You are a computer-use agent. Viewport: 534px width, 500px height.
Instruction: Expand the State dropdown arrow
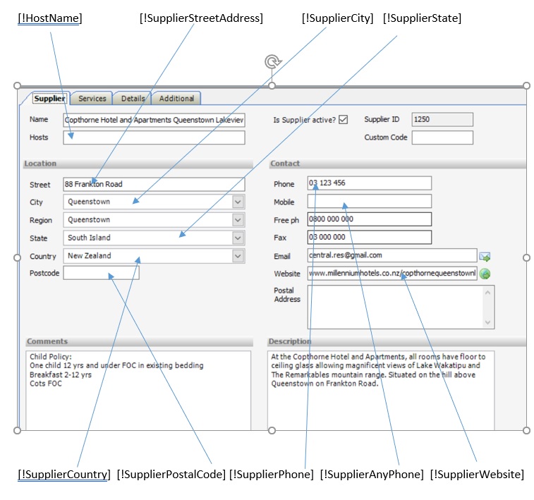click(238, 238)
